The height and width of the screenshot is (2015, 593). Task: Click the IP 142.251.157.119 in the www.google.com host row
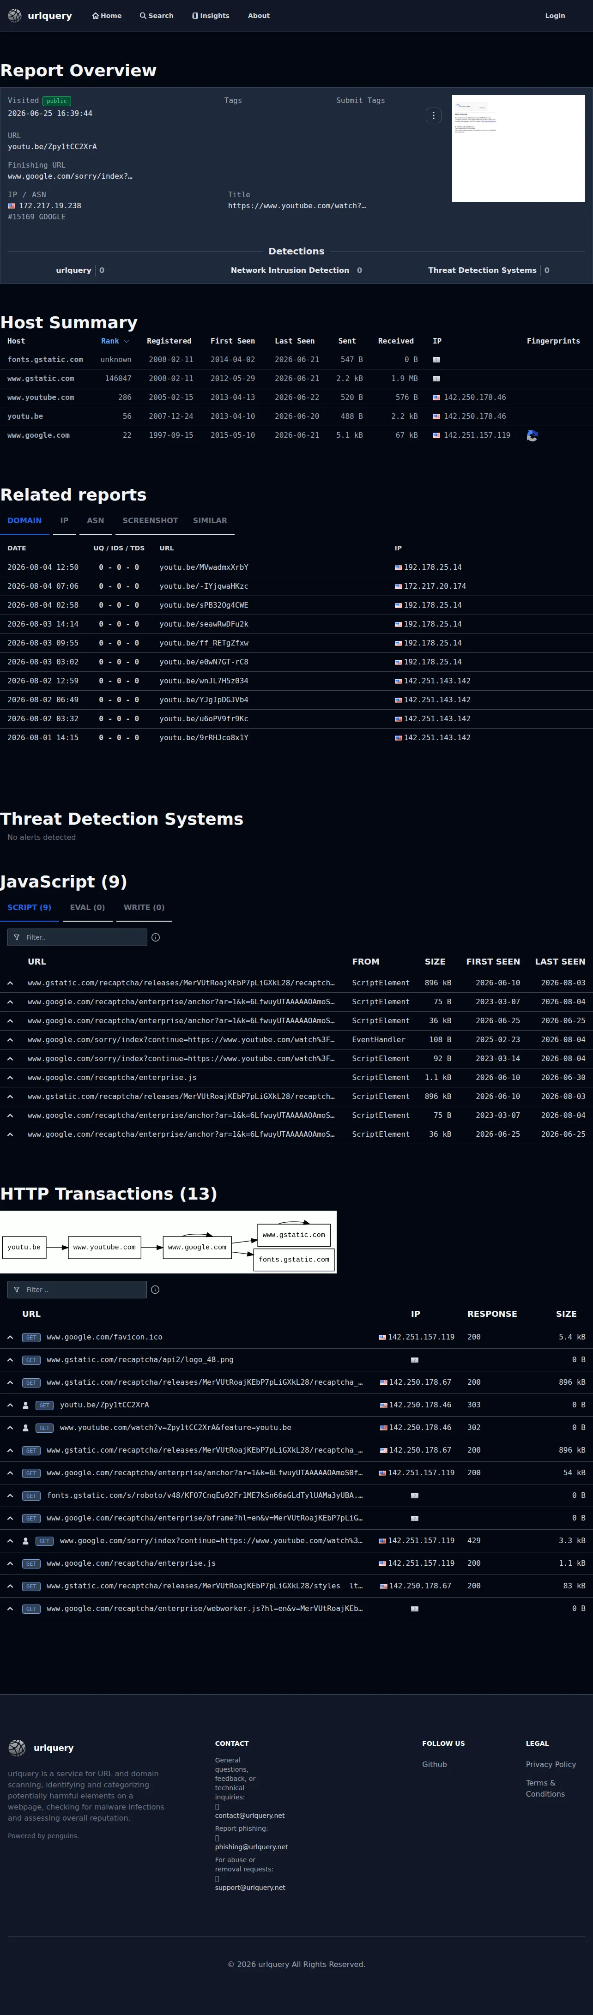click(x=477, y=436)
